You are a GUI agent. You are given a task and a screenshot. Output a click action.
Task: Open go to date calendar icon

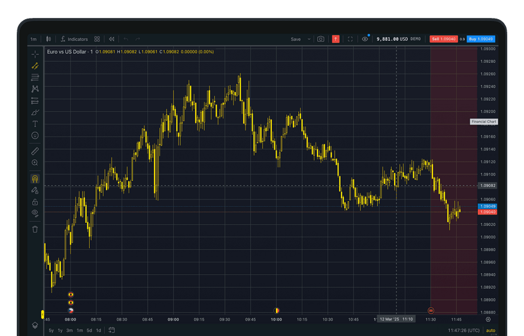[x=111, y=331]
